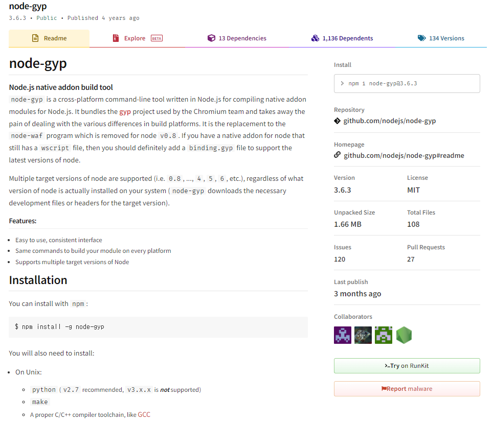This screenshot has width=493, height=423.
Task: Open the green pixel collaborator avatar
Action: coord(383,335)
